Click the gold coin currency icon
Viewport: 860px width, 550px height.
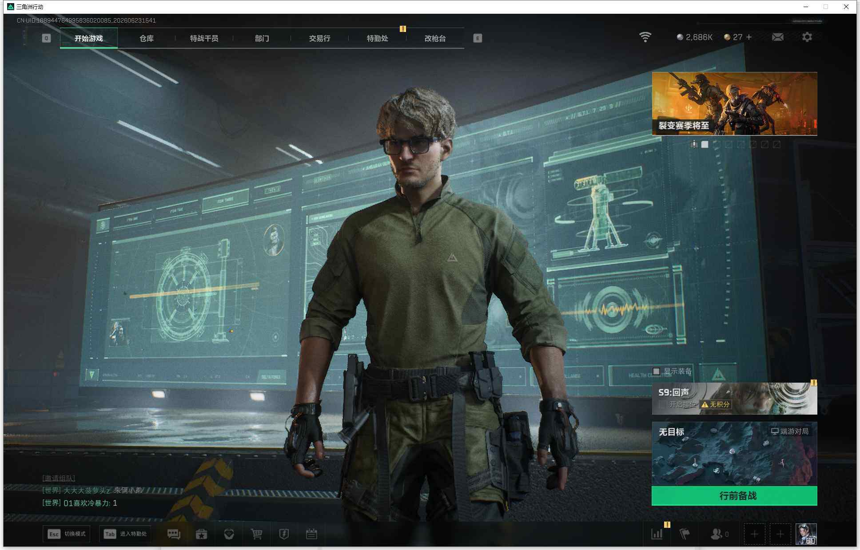coord(727,37)
